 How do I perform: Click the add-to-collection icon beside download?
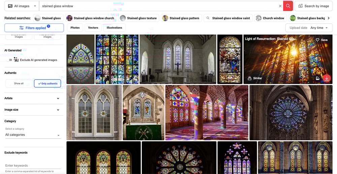tap(318, 78)
